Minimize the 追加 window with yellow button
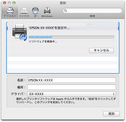This screenshot has width=126, height=122. click(x=9, y=3)
